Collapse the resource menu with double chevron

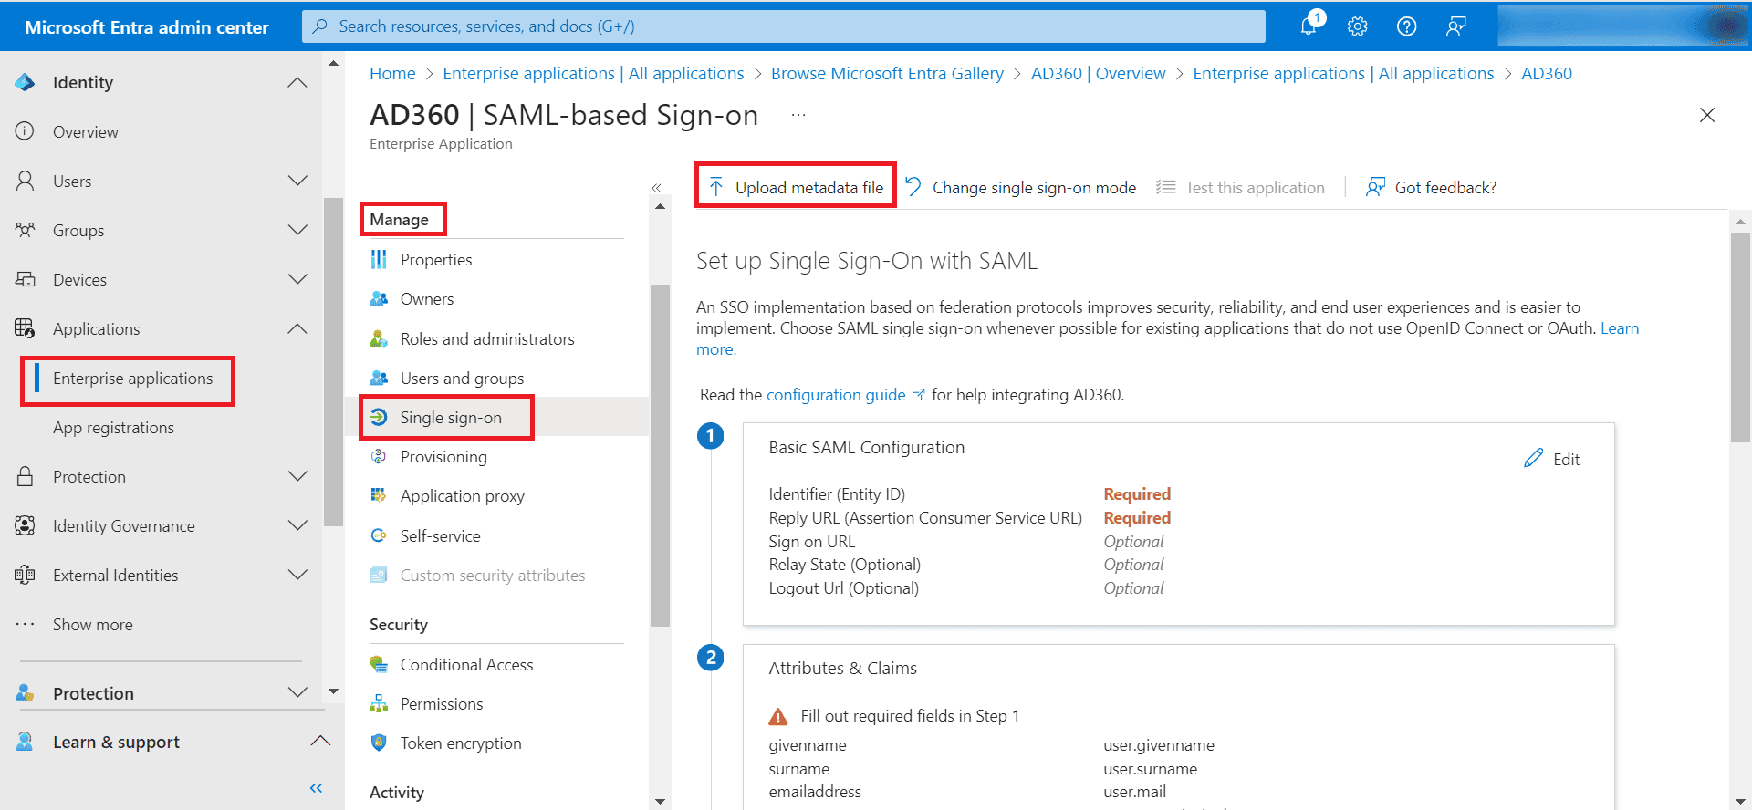pos(656,188)
